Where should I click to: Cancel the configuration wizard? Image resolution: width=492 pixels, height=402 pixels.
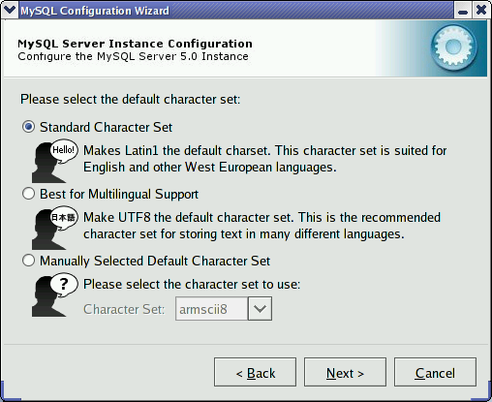[435, 372]
